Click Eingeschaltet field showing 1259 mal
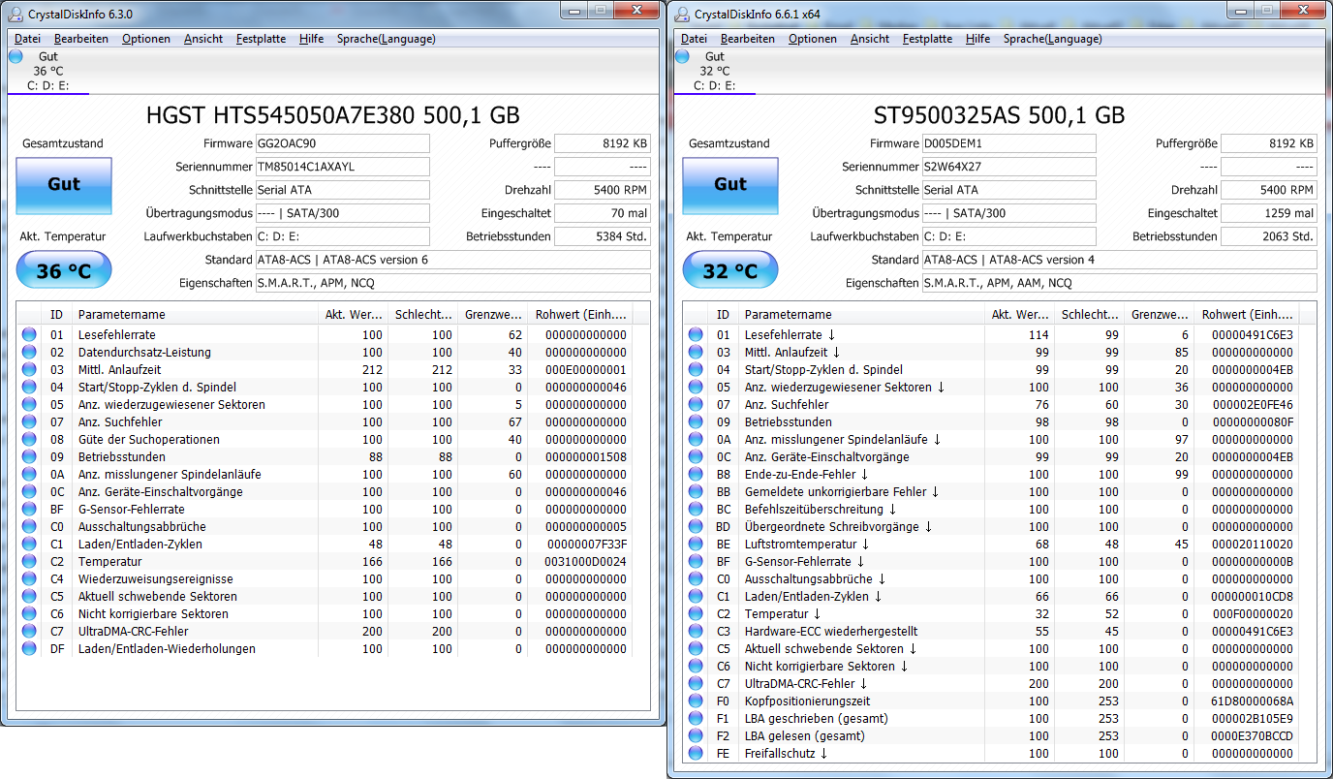Image resolution: width=1333 pixels, height=779 pixels. (1269, 213)
